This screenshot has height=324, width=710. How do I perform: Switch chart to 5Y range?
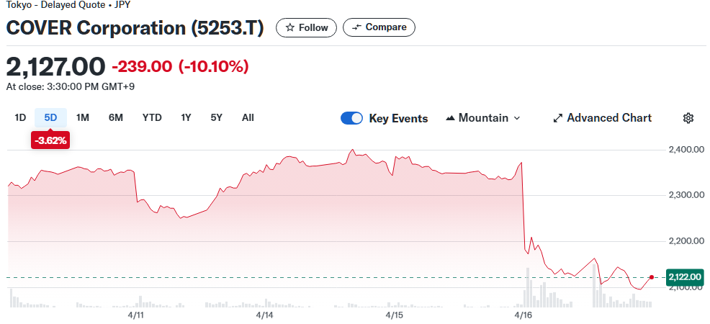click(216, 117)
